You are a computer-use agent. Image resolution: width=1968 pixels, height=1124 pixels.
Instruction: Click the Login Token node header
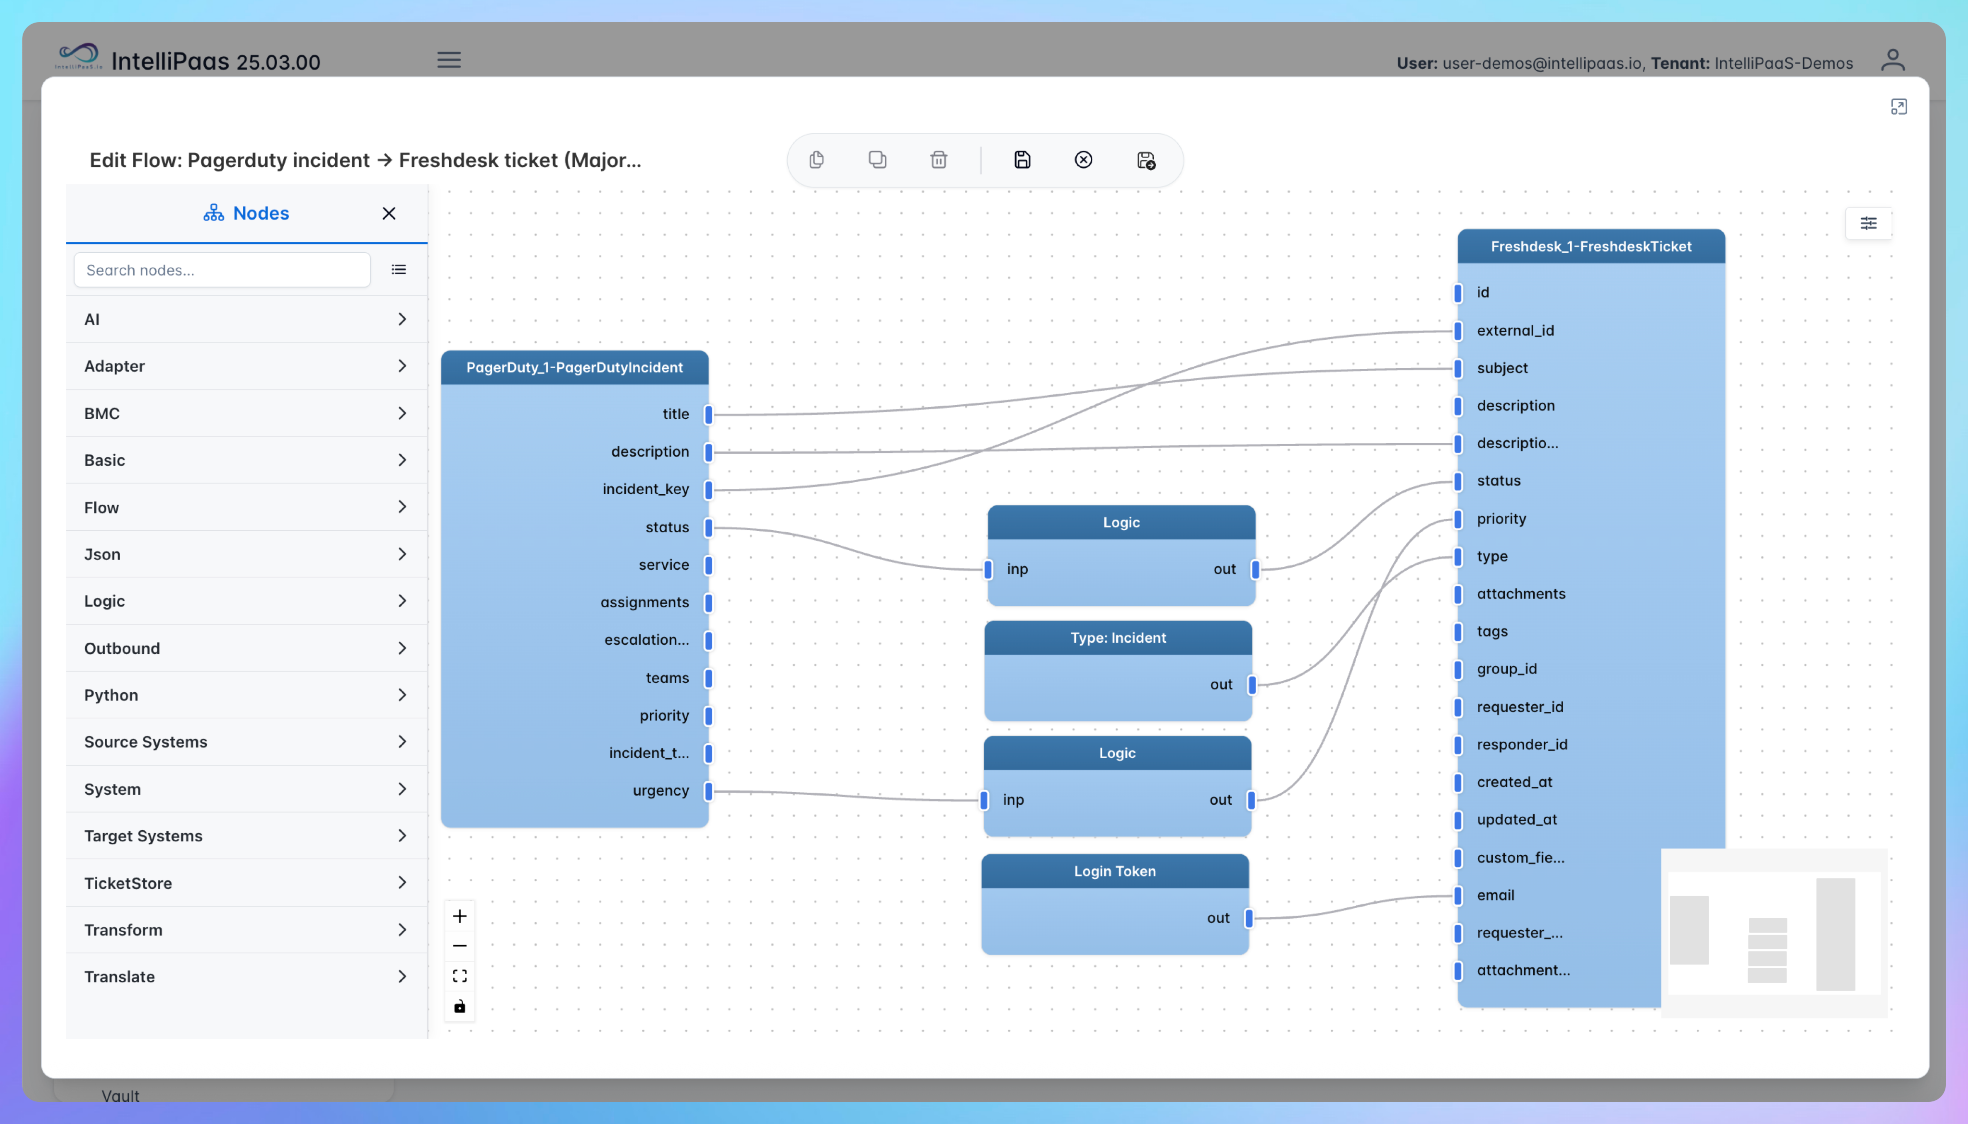(1114, 871)
